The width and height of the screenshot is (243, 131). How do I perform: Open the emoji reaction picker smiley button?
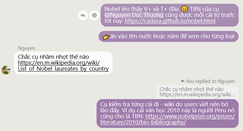click(x=94, y=15)
